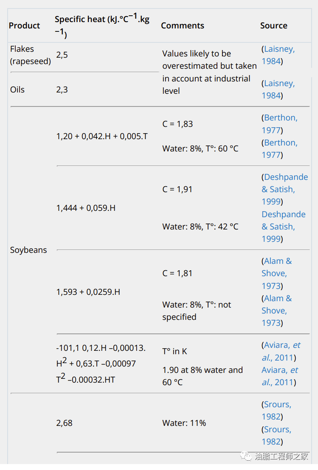Viewport: 318px width, 470px height.
Task: Select the Comments column header
Action: coord(183,25)
